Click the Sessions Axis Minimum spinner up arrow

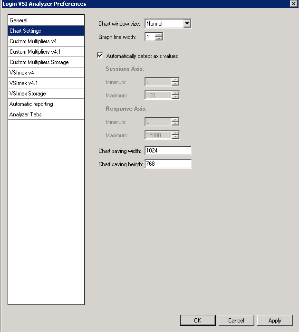(x=175, y=80)
